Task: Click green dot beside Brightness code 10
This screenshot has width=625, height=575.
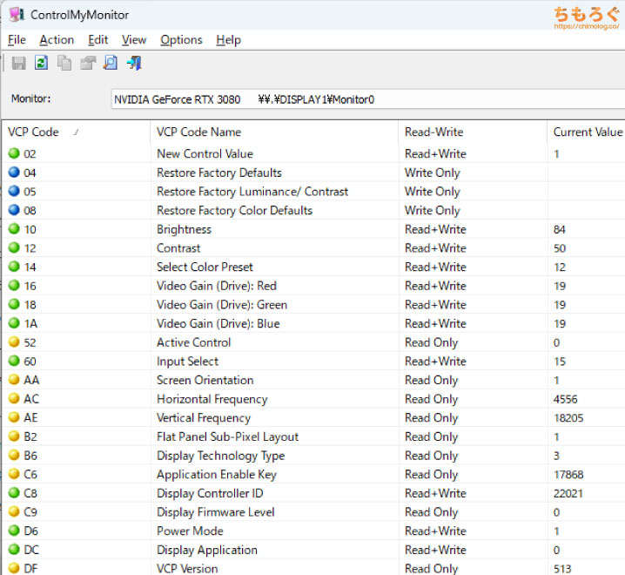Action: (14, 228)
